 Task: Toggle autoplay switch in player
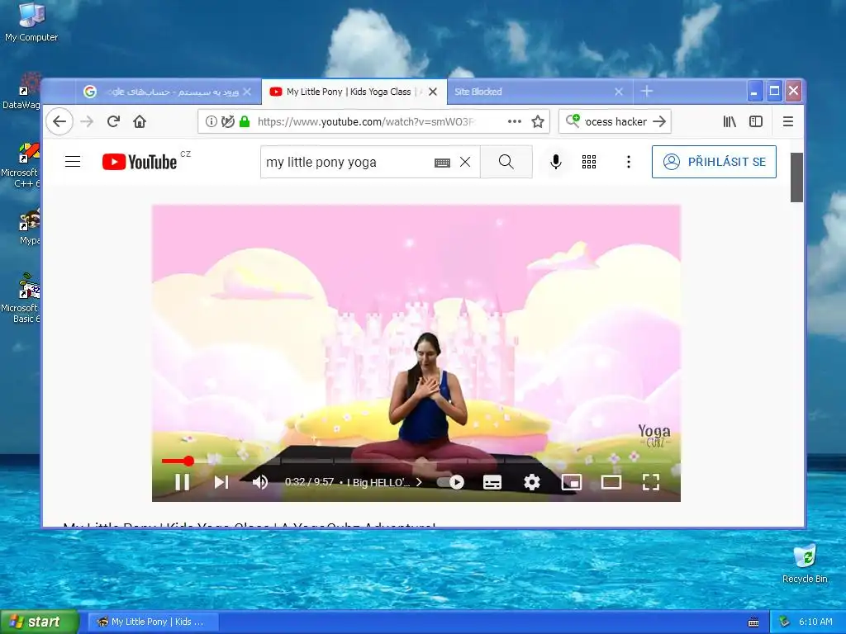click(x=451, y=482)
